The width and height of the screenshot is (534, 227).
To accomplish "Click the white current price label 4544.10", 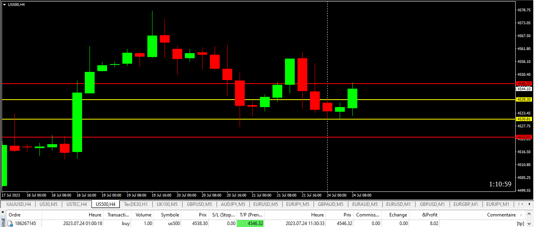I will click(x=524, y=89).
